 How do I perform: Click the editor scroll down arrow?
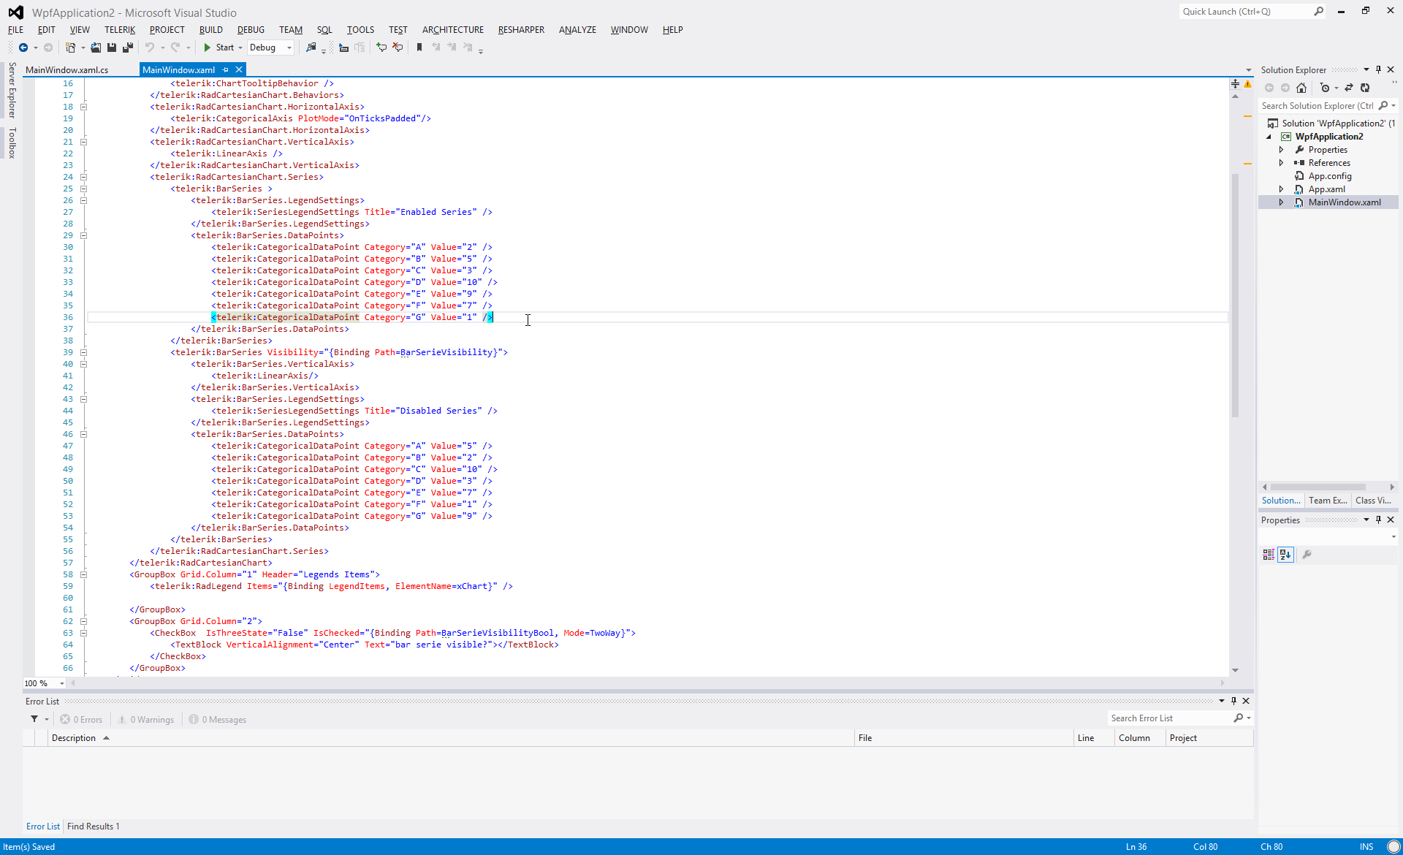tap(1235, 670)
